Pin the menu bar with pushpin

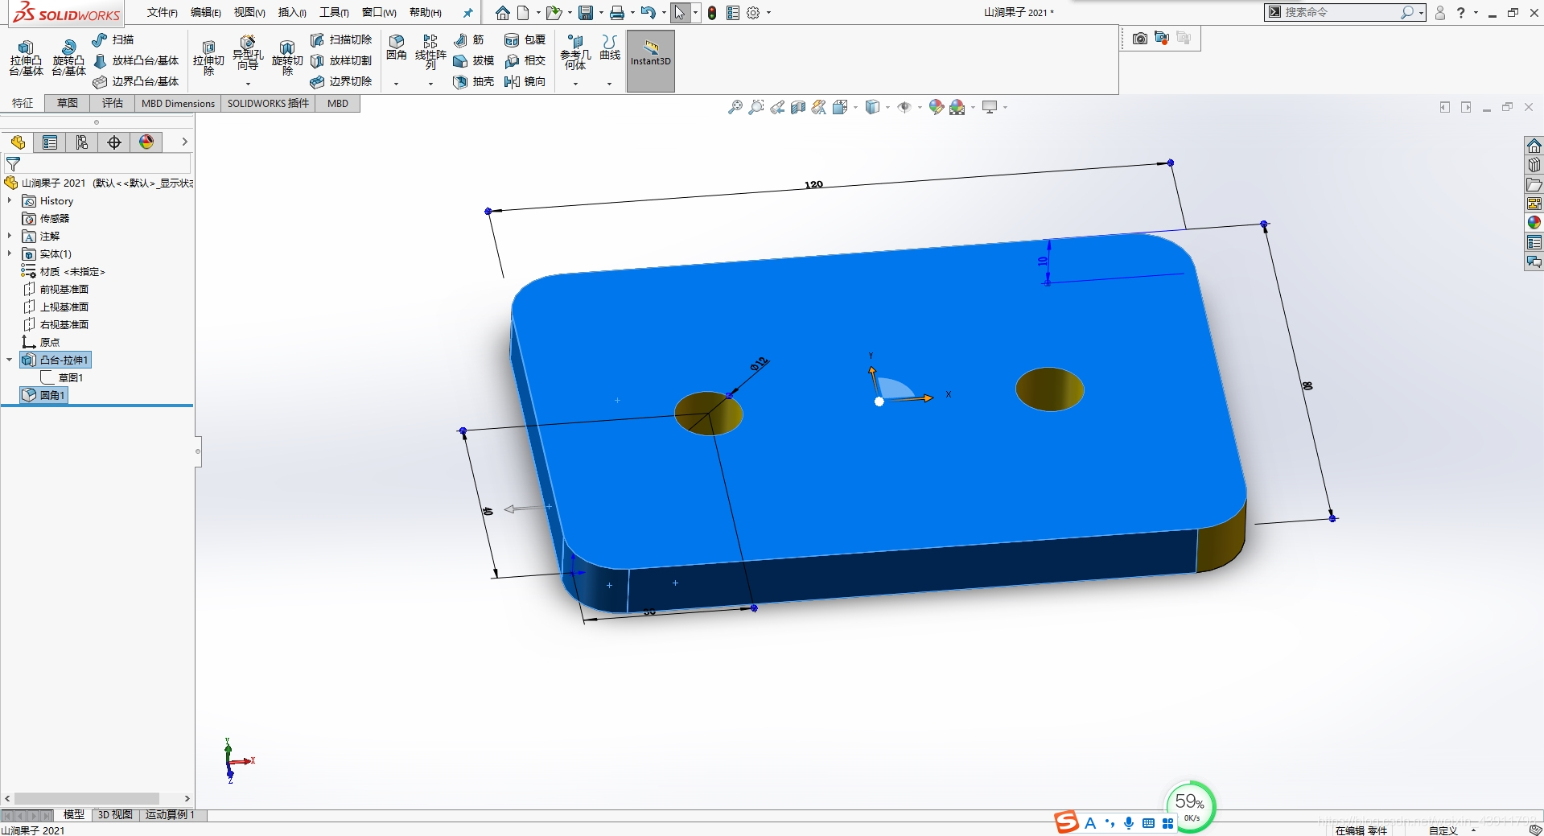click(467, 13)
